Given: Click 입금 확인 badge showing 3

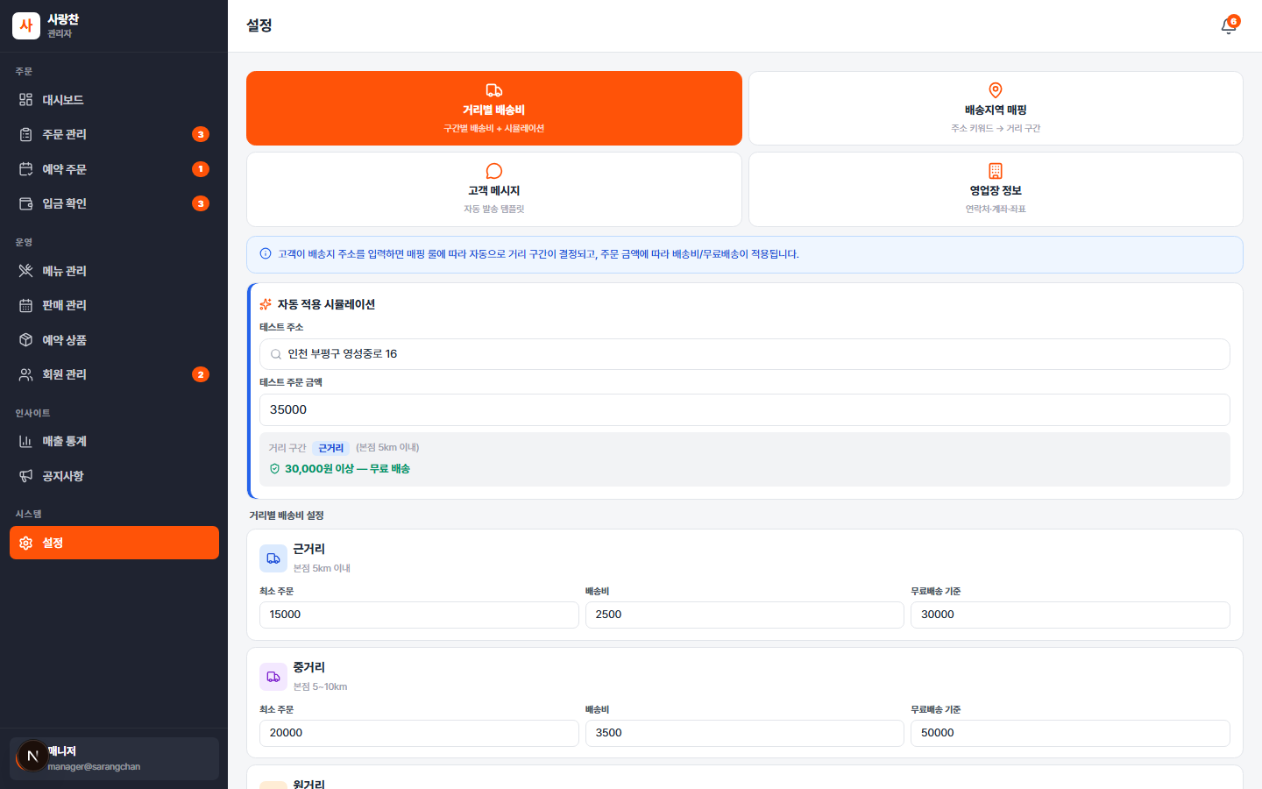Looking at the screenshot, I should coord(201,203).
